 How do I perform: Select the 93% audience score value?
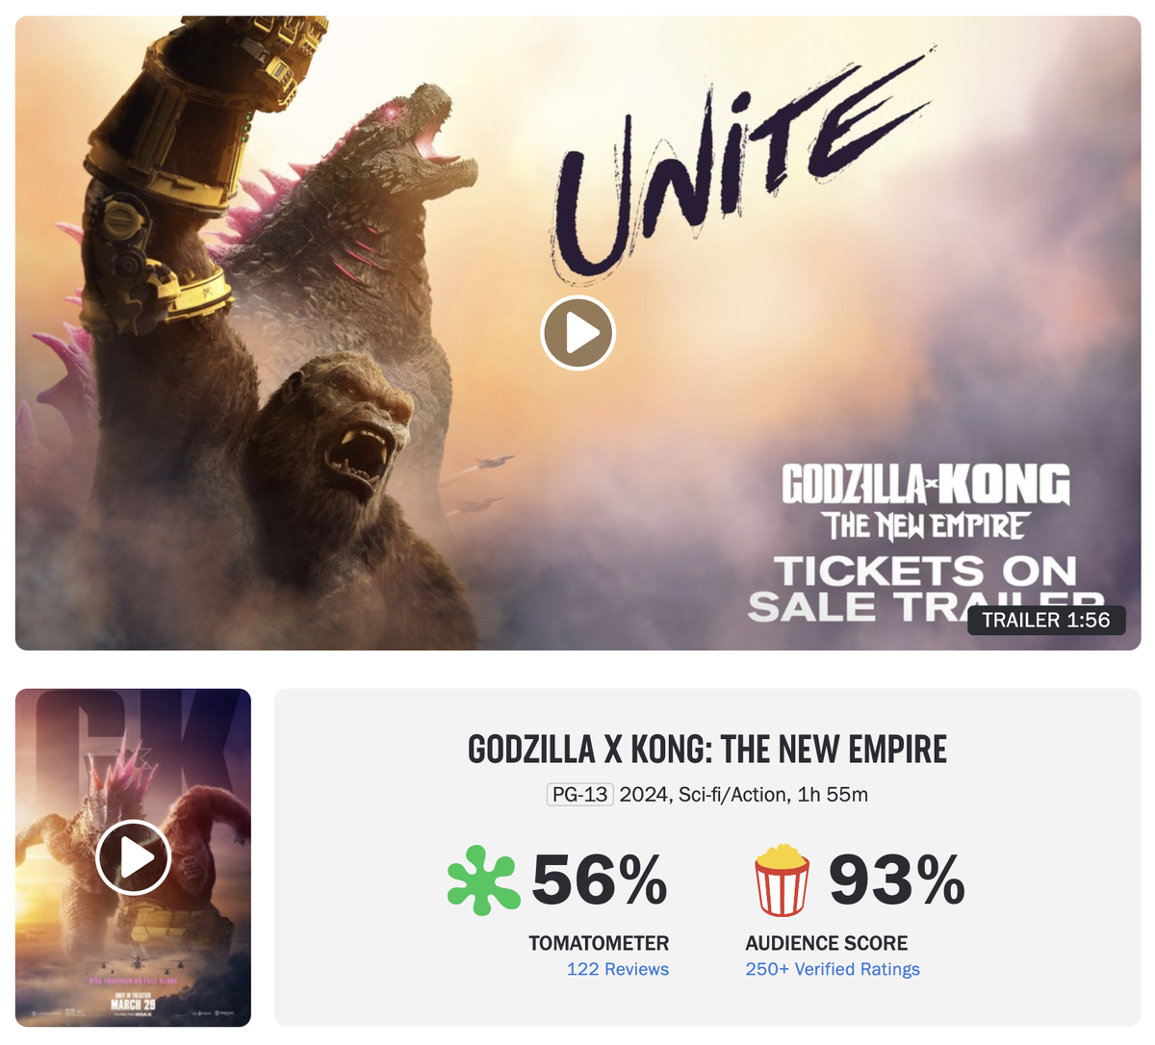(897, 880)
